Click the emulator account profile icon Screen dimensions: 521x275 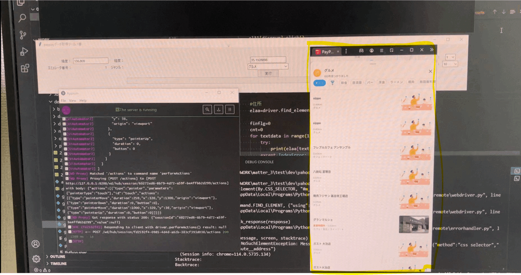(372, 50)
